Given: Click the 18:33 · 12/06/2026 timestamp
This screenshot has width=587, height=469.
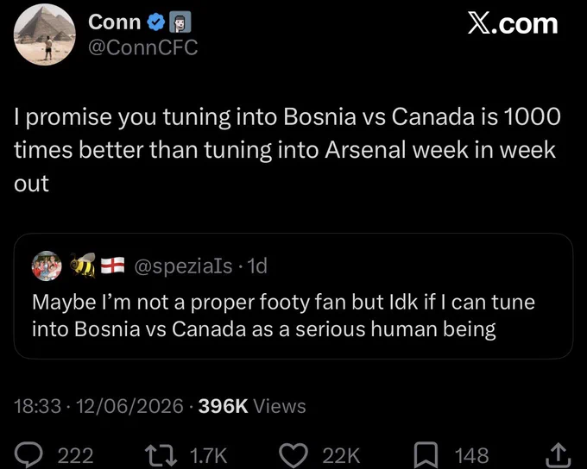Looking at the screenshot, I should tap(98, 406).
